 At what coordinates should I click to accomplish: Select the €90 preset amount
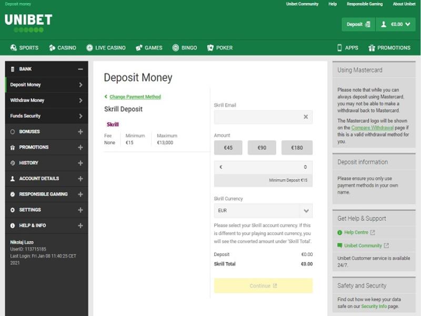click(x=262, y=148)
